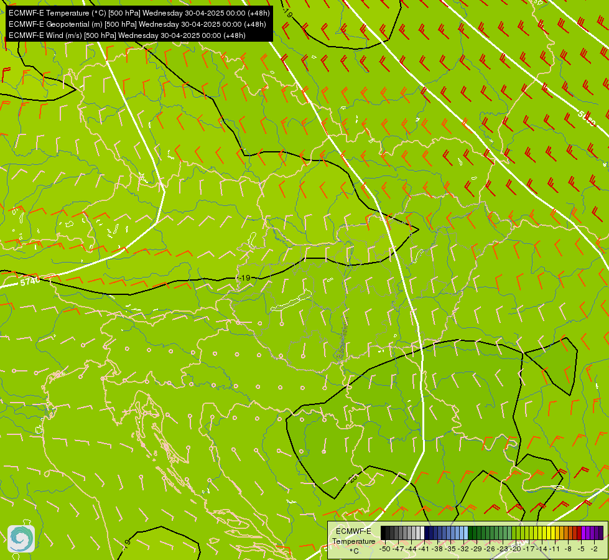Click the -47 legend value
Viewport: 609px width, 560px height.
click(x=397, y=549)
